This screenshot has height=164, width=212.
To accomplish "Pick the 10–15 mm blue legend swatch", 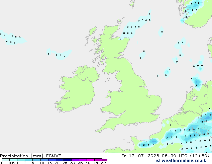I will point(44,160).
